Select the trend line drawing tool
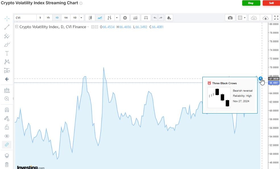Viewport: 280px width, 169px height. [7, 27]
